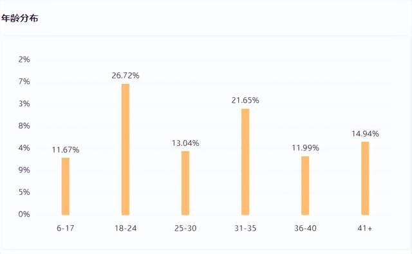Select the 11.67% data label
Image resolution: width=412 pixels, height=254 pixels.
click(x=66, y=150)
